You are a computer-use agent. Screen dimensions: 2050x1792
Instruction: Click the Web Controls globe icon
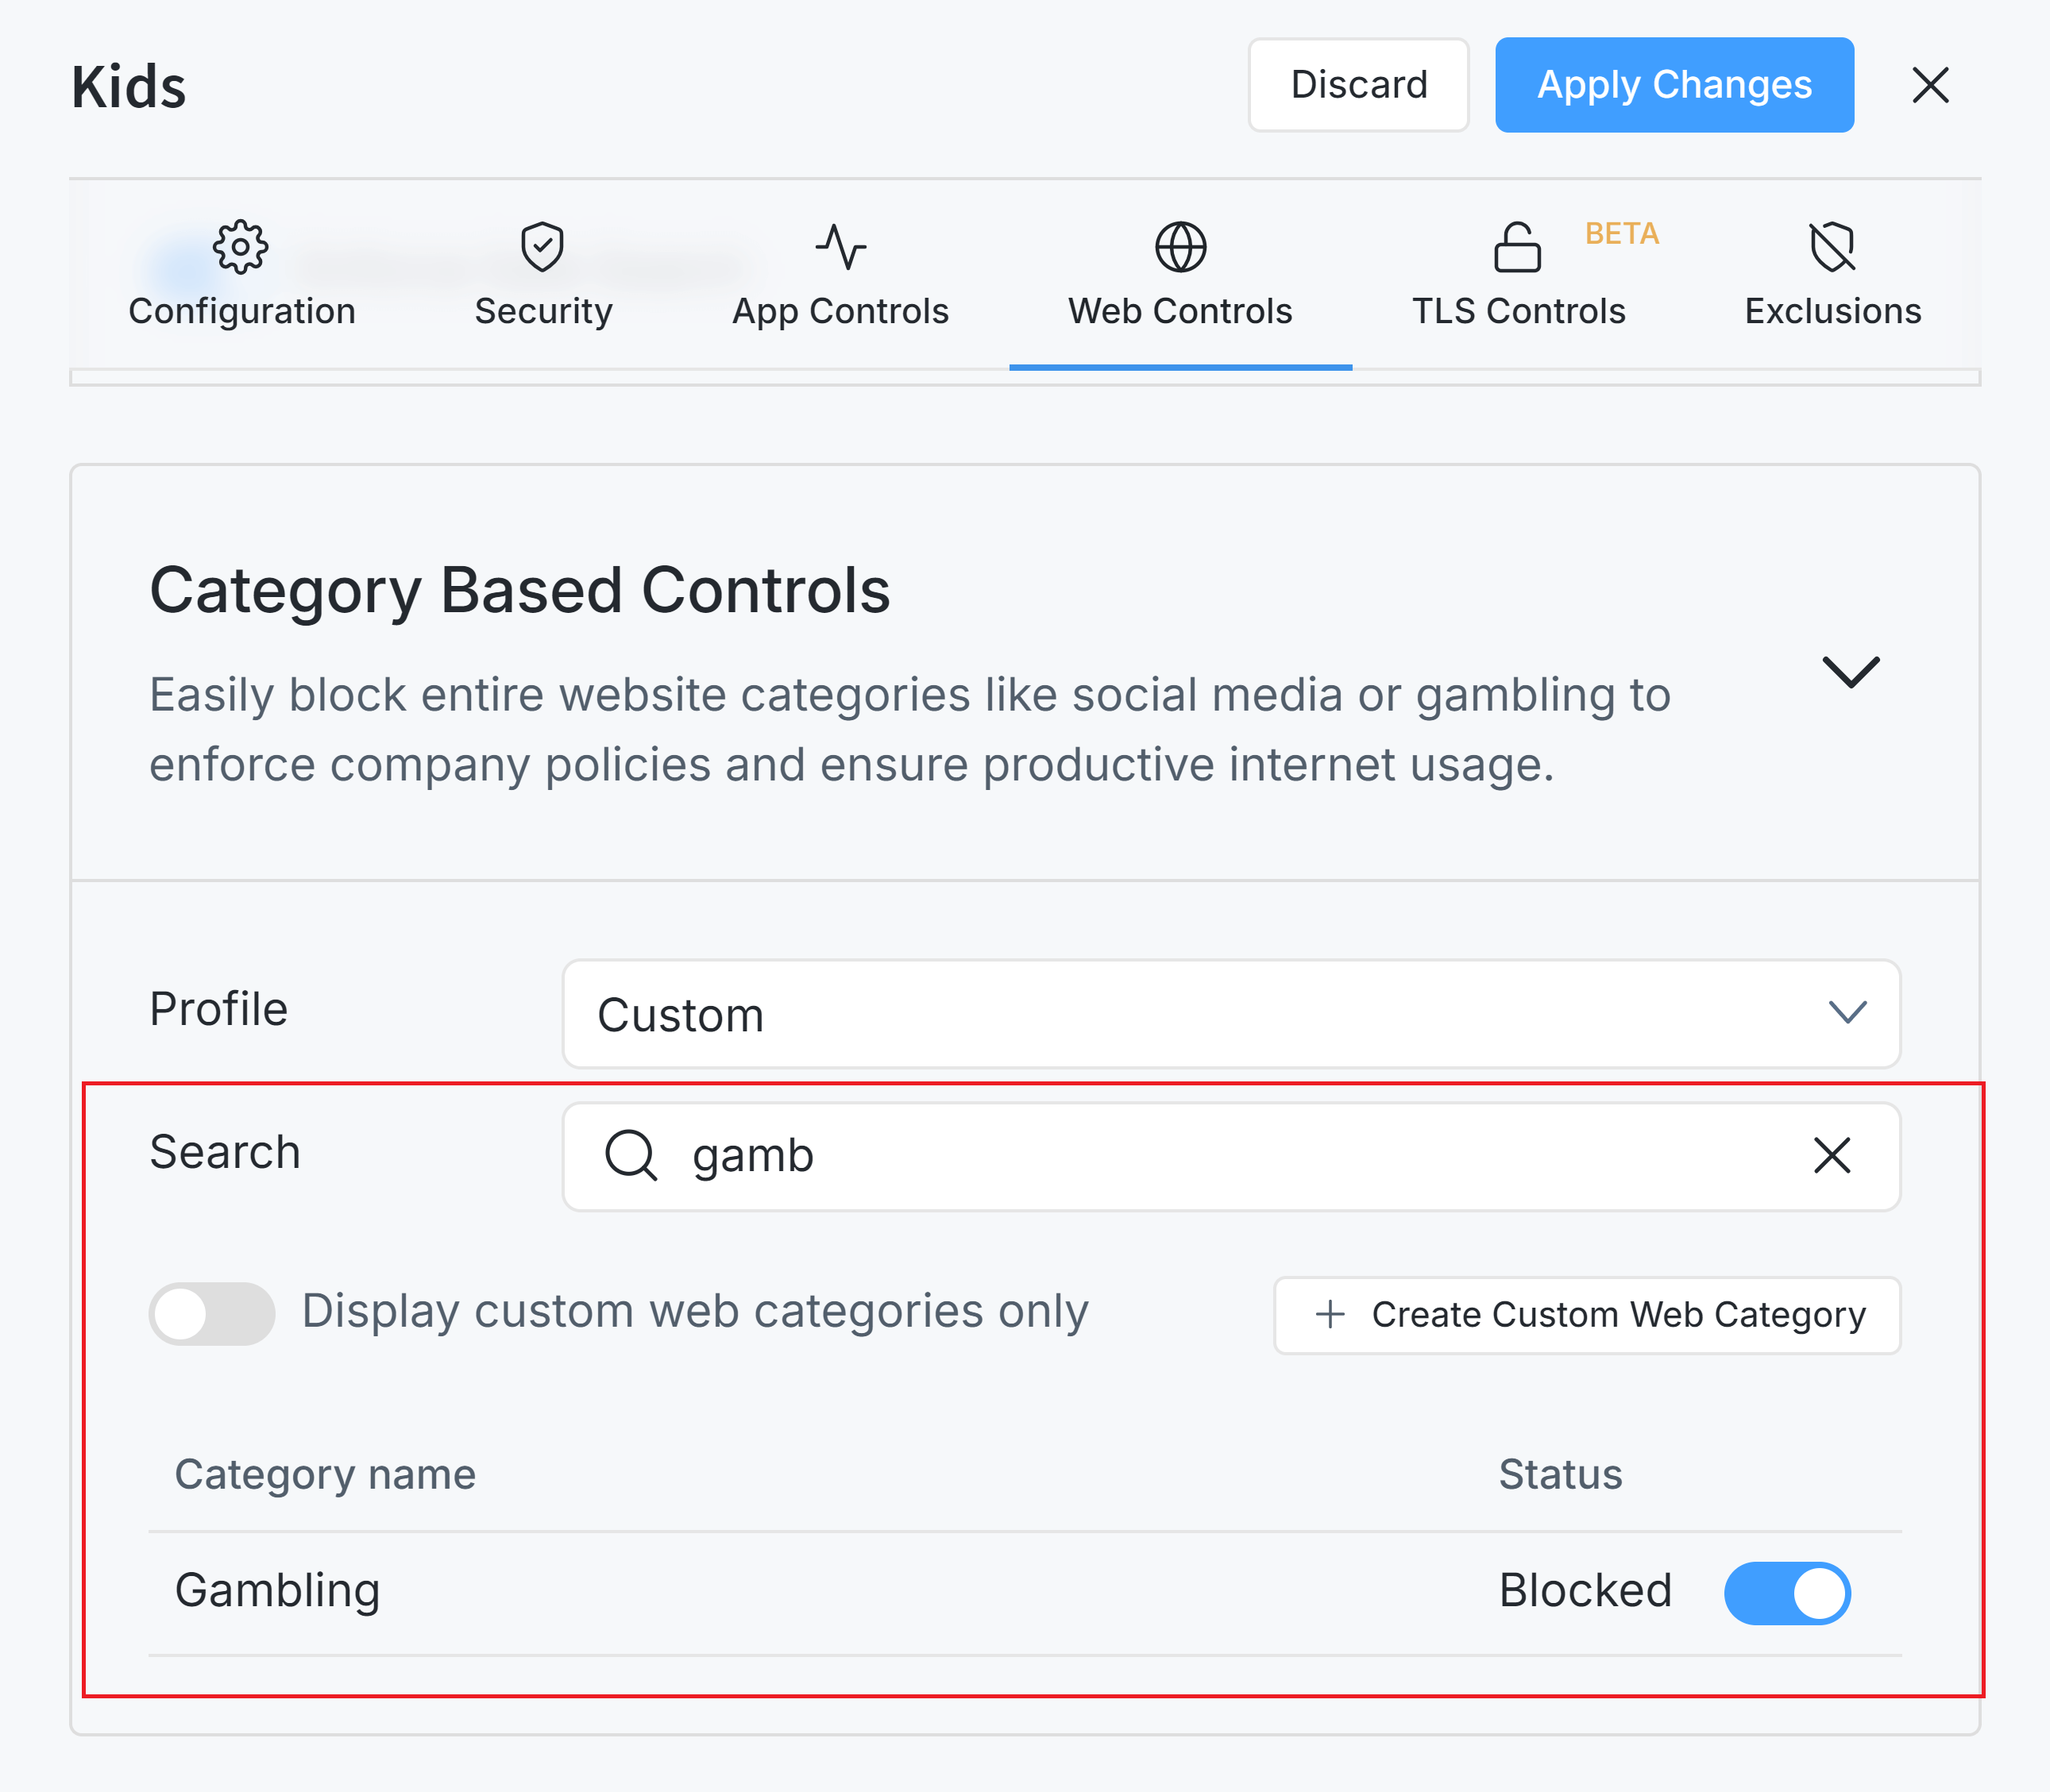tap(1180, 248)
